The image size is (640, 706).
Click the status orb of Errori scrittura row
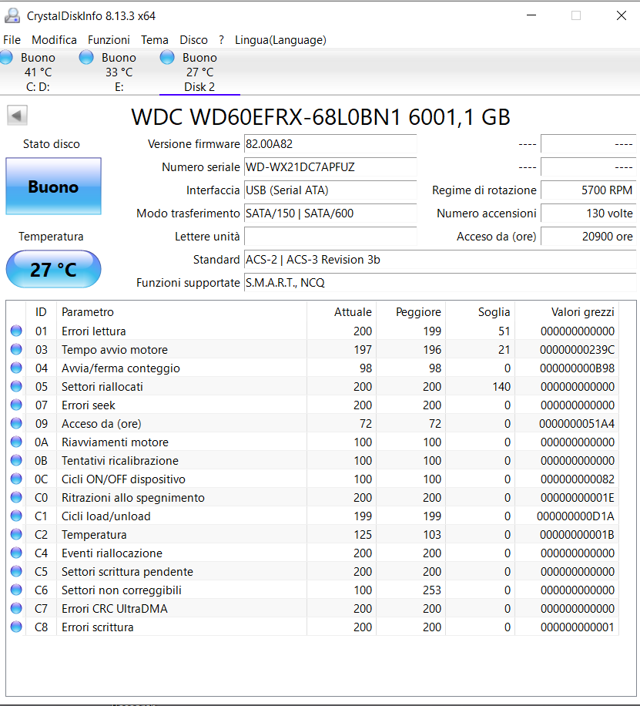[x=16, y=627]
